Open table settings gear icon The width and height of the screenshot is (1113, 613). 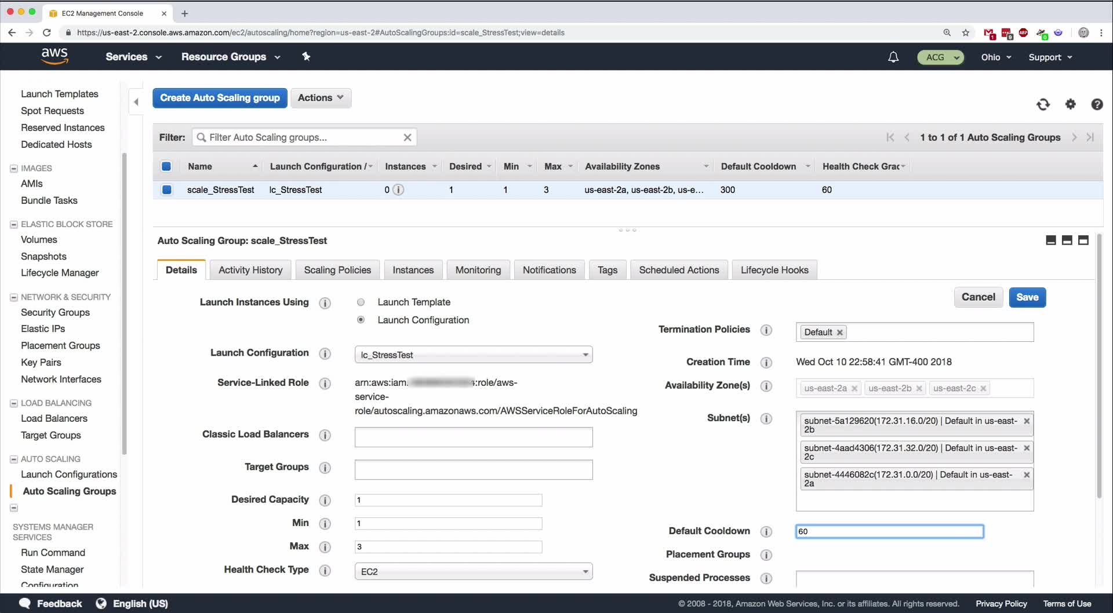(1070, 104)
